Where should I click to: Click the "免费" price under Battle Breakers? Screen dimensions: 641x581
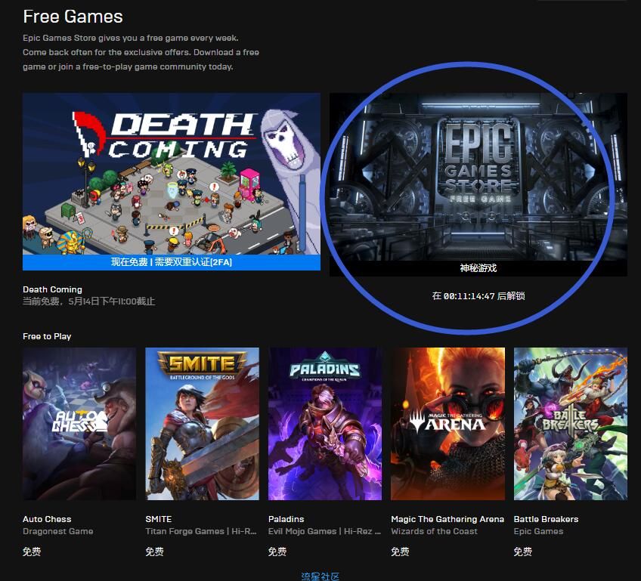[x=523, y=552]
